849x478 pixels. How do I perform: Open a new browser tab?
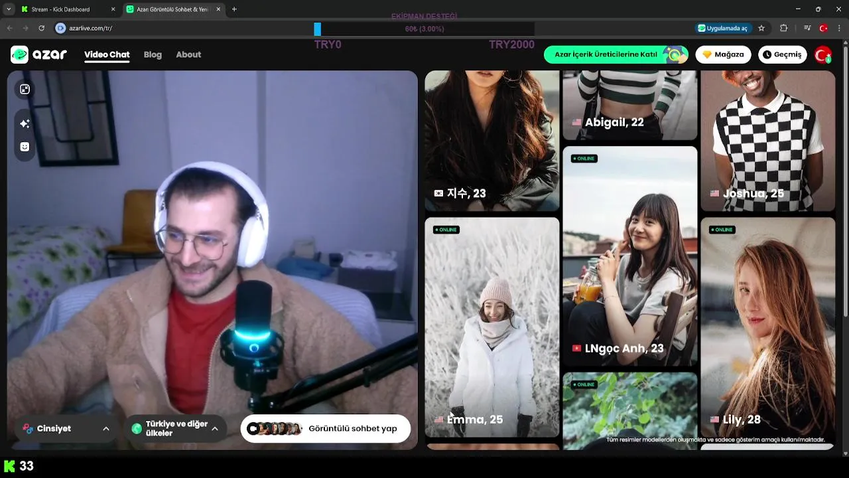[x=234, y=9]
